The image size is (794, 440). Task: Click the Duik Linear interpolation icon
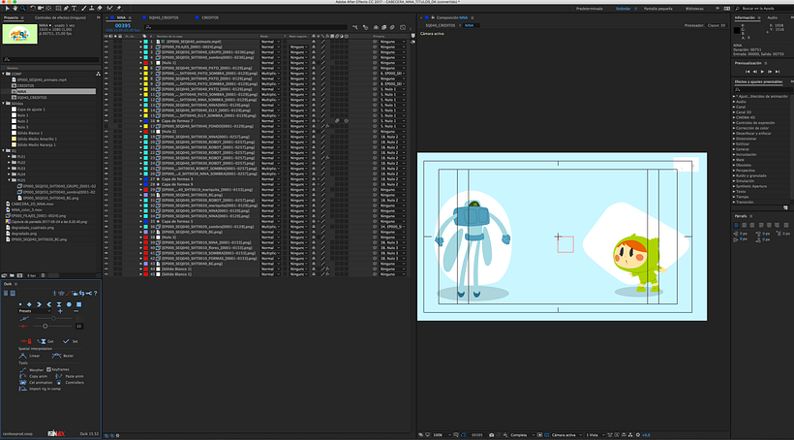[x=22, y=355]
